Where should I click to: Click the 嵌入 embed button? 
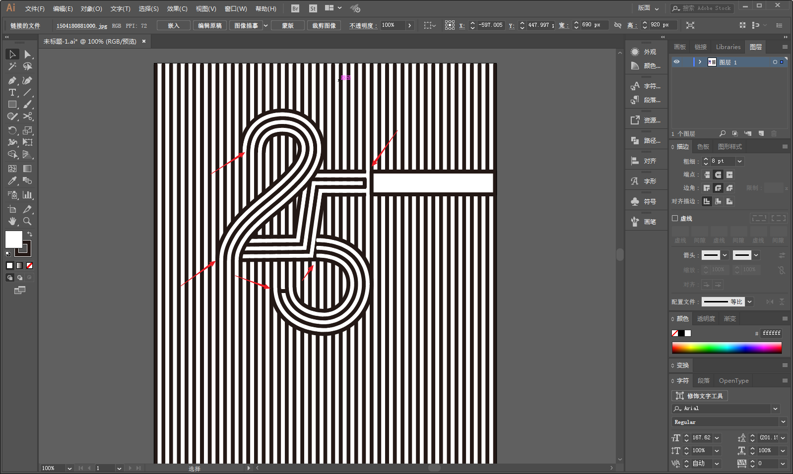[174, 25]
